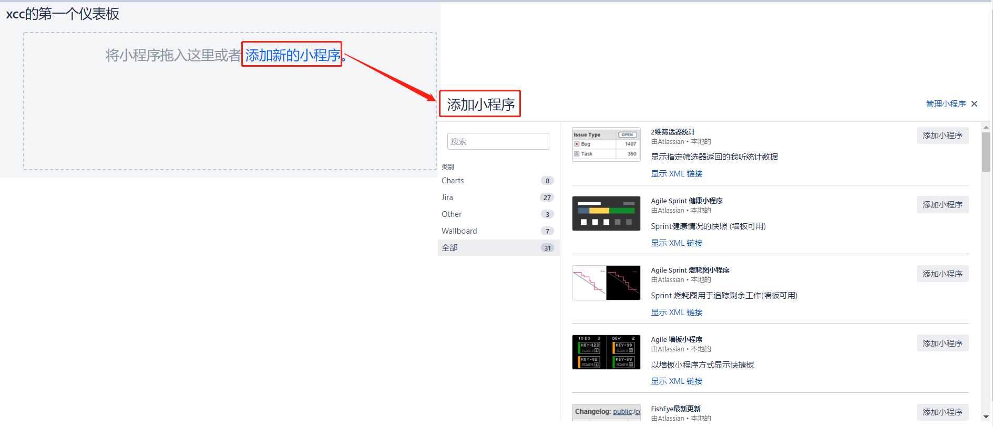Click the description 显示指定筛选器返回的我听统计数据

[714, 157]
